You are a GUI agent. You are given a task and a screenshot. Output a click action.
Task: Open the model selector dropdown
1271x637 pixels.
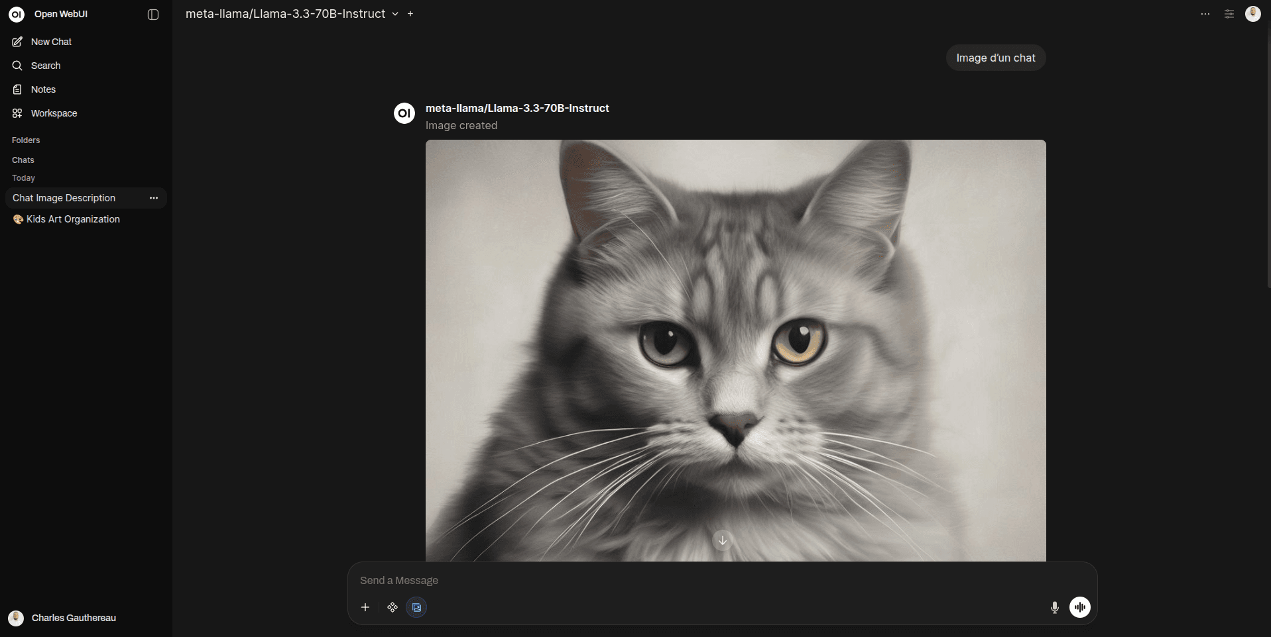click(x=396, y=13)
